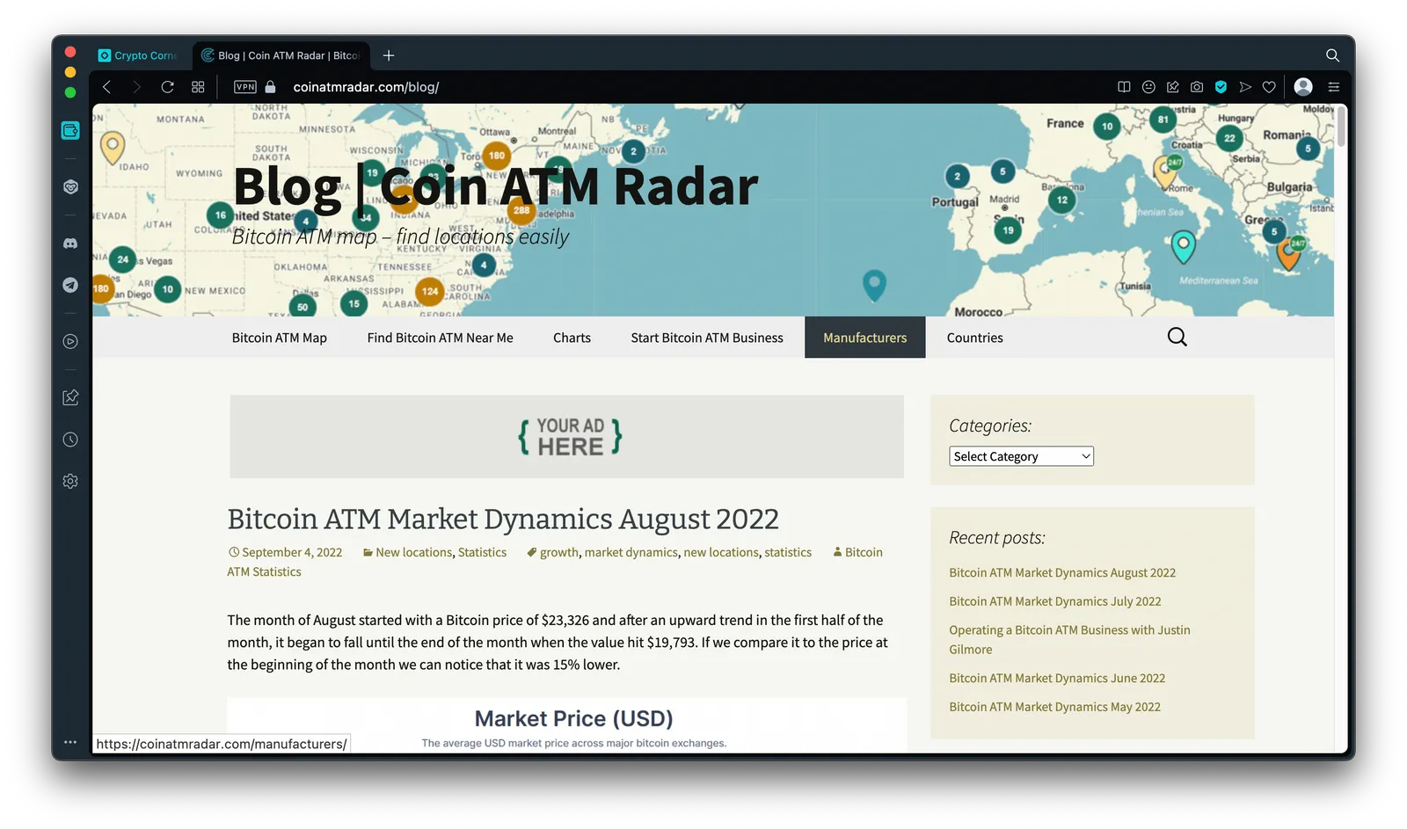The height and width of the screenshot is (829, 1407).
Task: Search tabs with top-right magnifier
Action: click(1332, 55)
